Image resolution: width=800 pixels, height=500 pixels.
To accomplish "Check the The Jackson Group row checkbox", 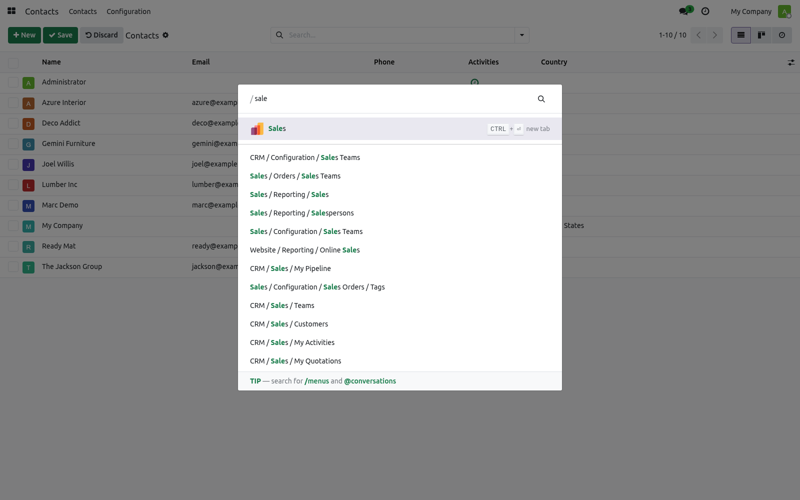I will tap(13, 267).
